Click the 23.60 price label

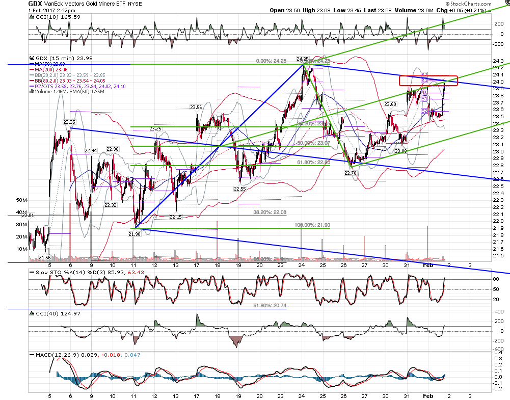point(390,104)
